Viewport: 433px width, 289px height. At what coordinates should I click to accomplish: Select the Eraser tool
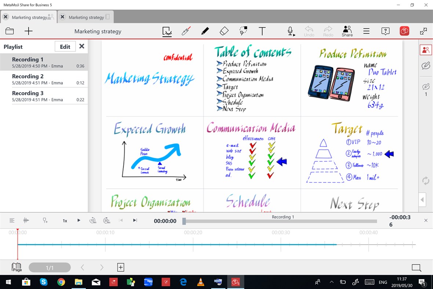coord(224,31)
